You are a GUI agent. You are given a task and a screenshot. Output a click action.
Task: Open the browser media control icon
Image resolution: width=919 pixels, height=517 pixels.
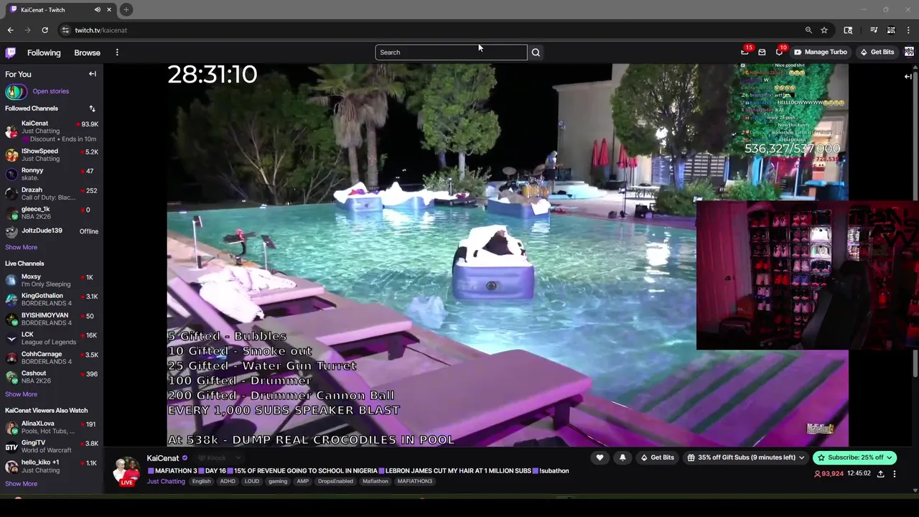[x=874, y=30]
